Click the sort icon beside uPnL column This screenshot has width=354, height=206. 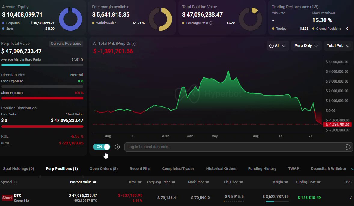coord(139,182)
